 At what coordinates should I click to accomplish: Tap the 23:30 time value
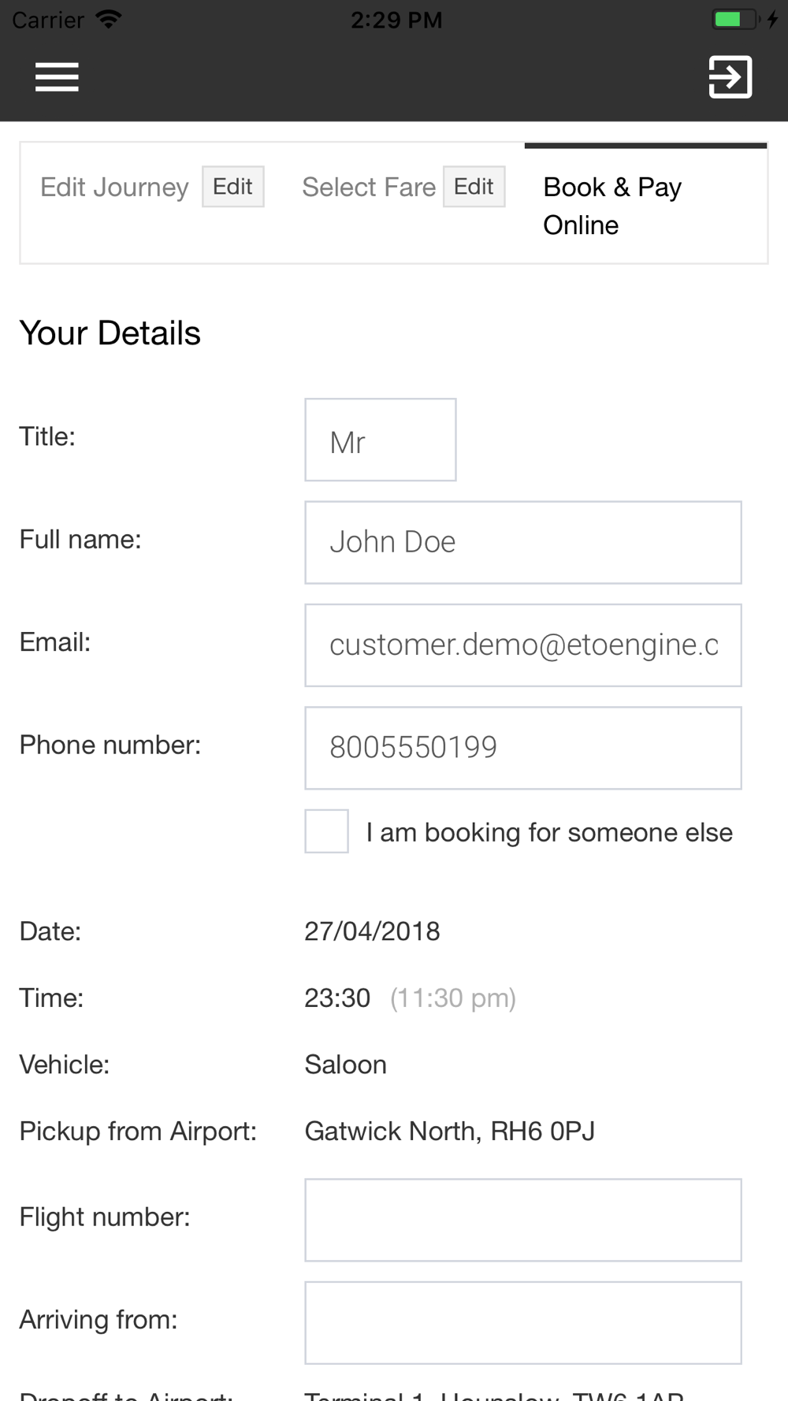coord(337,998)
